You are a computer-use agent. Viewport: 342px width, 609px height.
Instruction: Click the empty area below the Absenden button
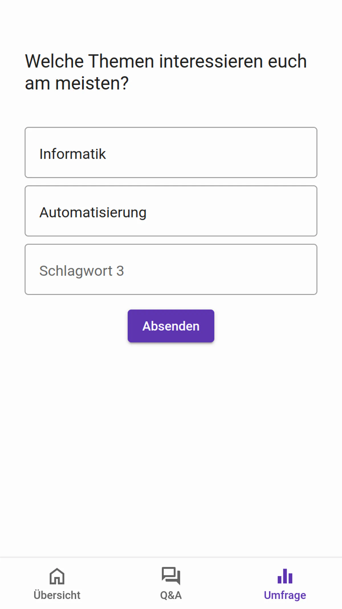[x=171, y=442]
